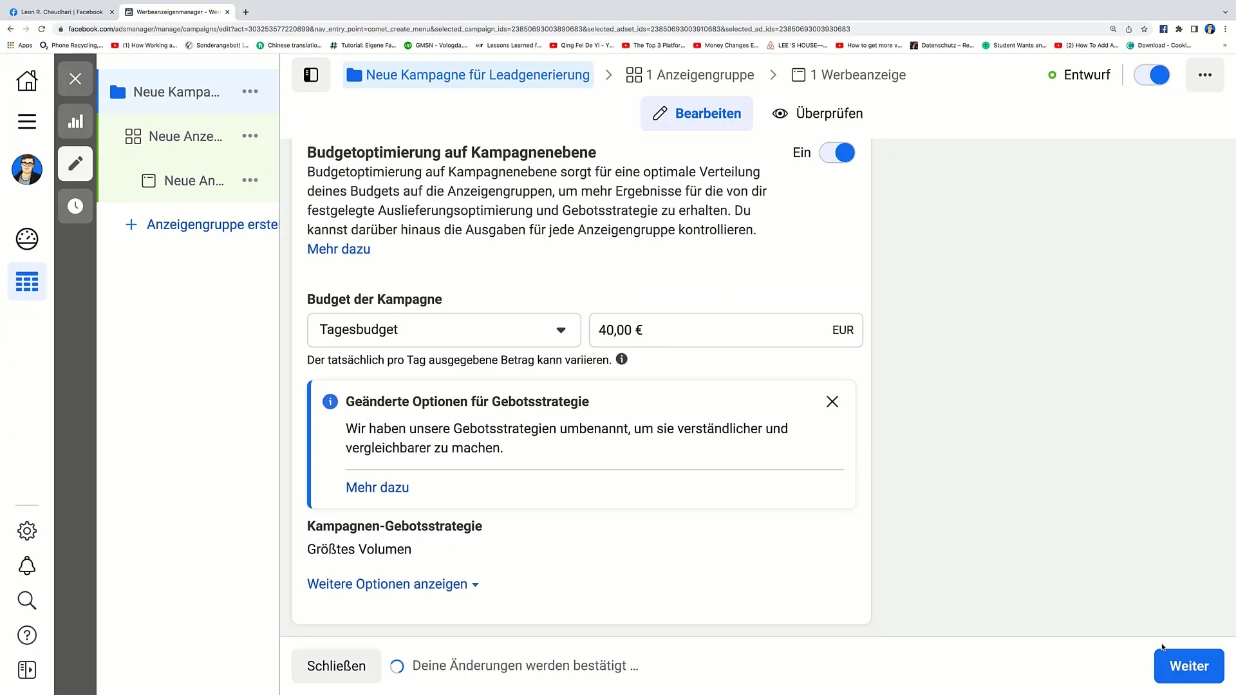1236x695 pixels.
Task: Click the browser back arrow
Action: tap(11, 29)
